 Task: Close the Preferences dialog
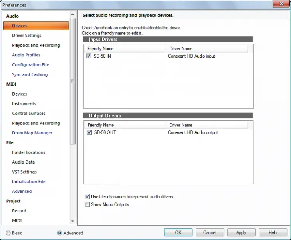point(281,4)
